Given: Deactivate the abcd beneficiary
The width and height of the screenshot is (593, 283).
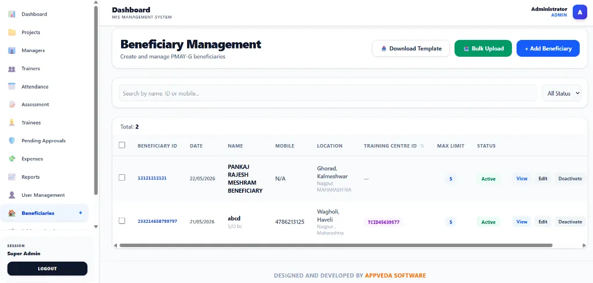Looking at the screenshot, I should click(x=570, y=222).
